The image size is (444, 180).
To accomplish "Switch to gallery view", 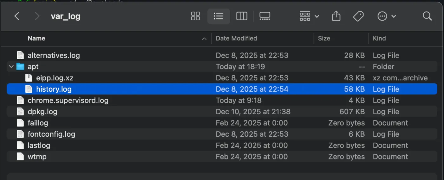I will click(265, 16).
